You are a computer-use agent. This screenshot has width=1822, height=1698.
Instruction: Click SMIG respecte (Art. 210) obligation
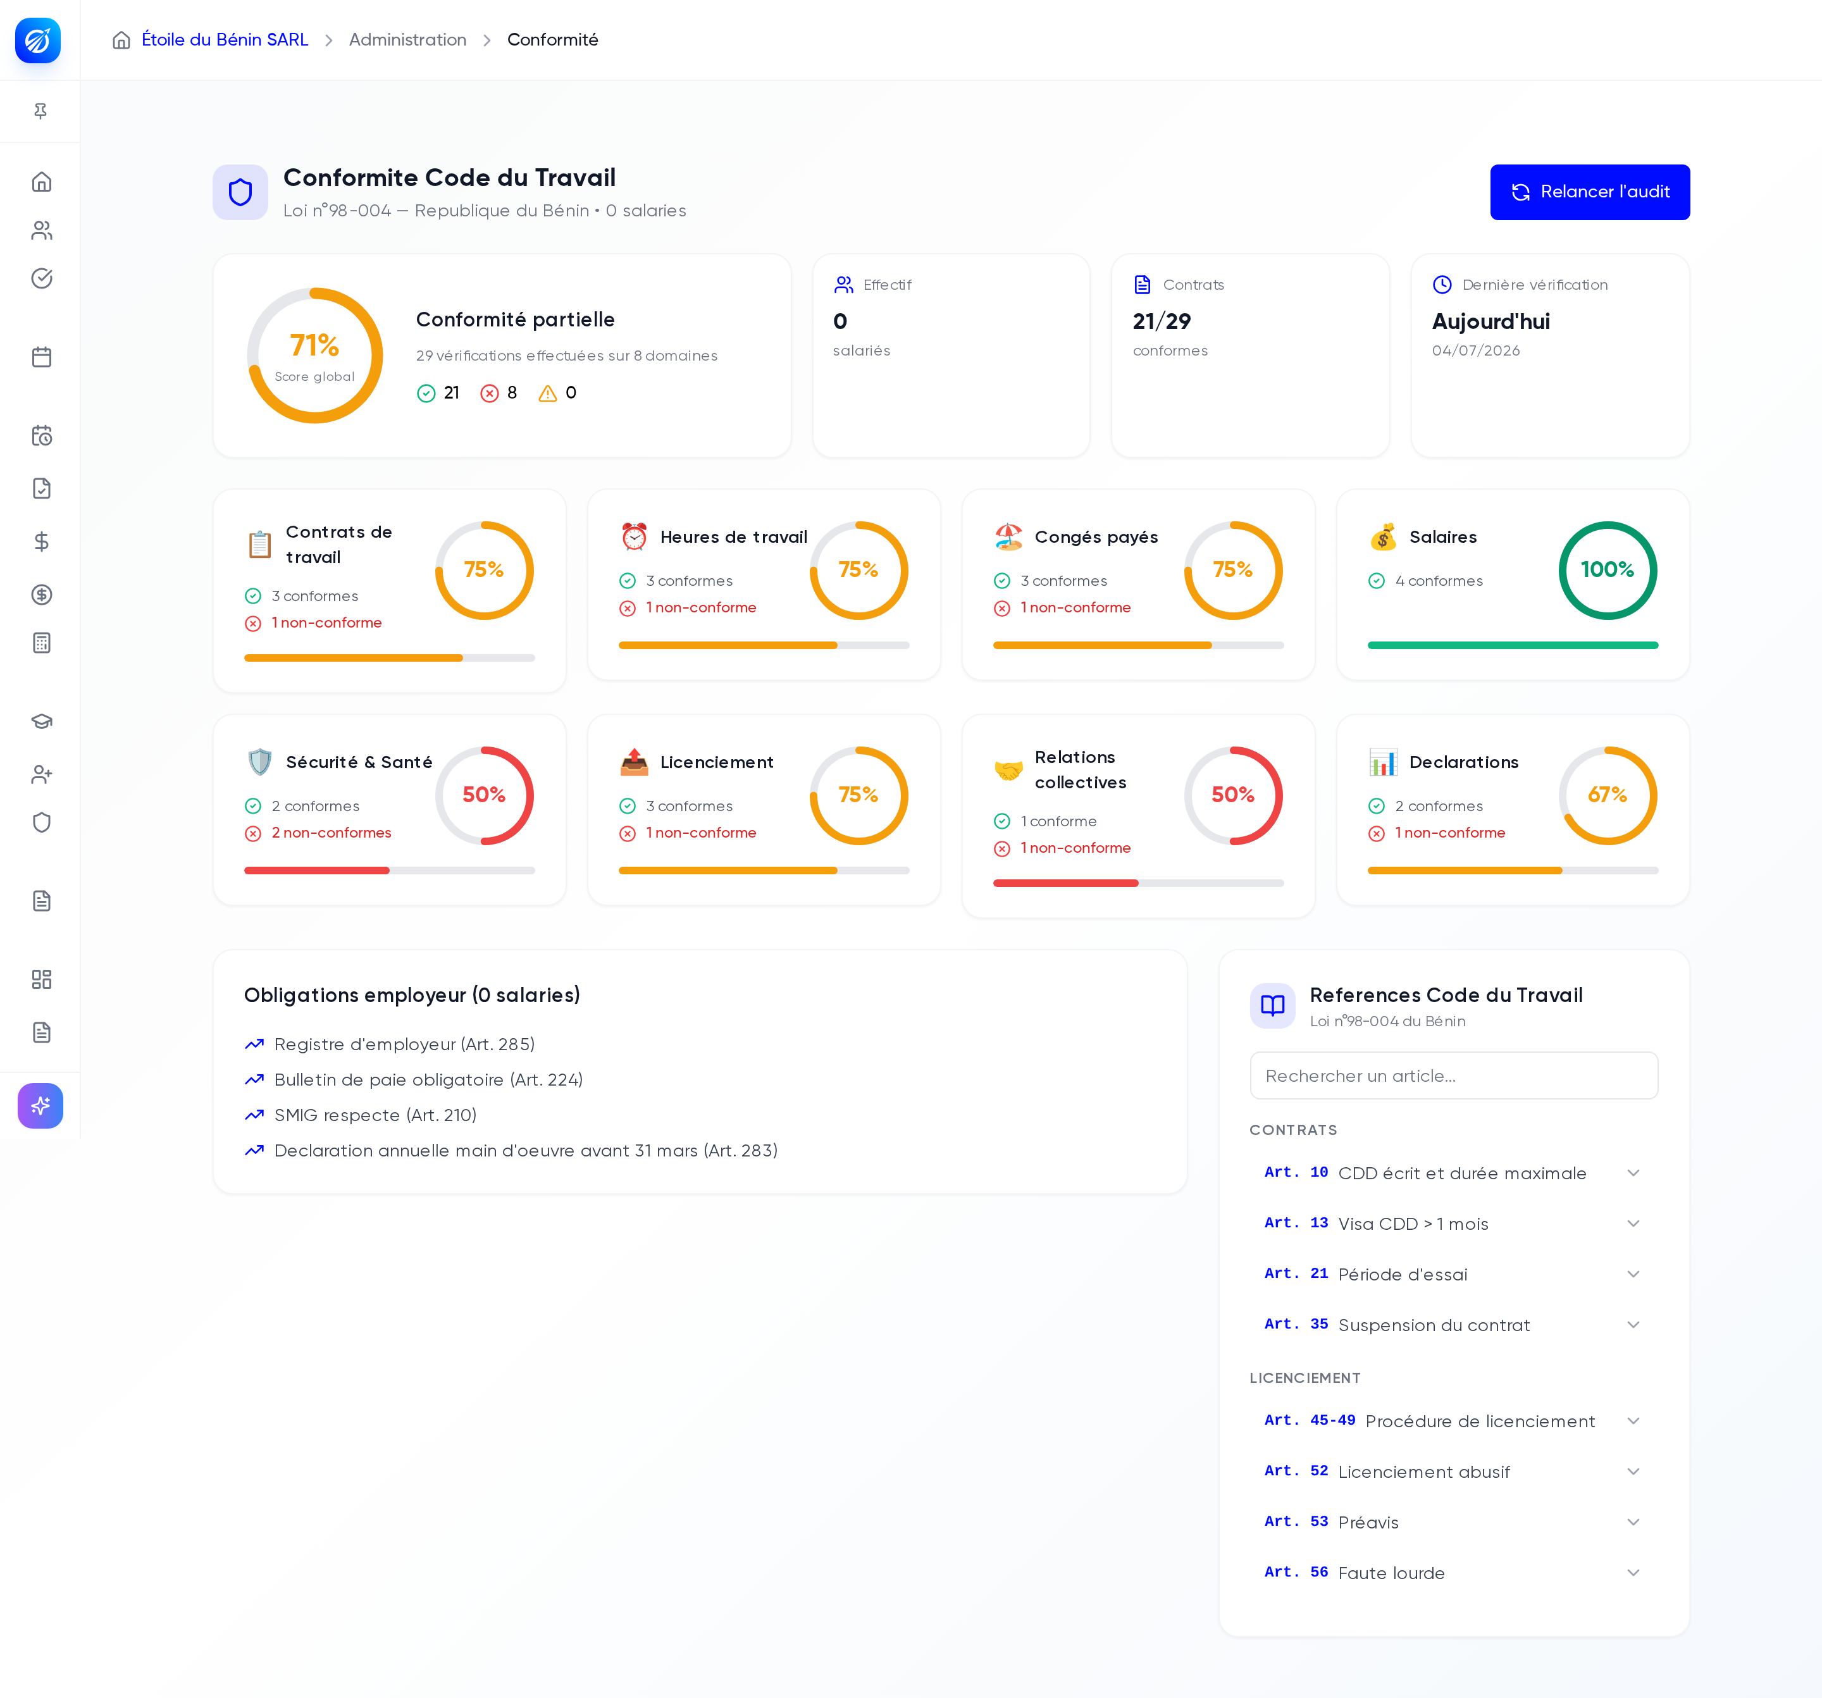[360, 1115]
